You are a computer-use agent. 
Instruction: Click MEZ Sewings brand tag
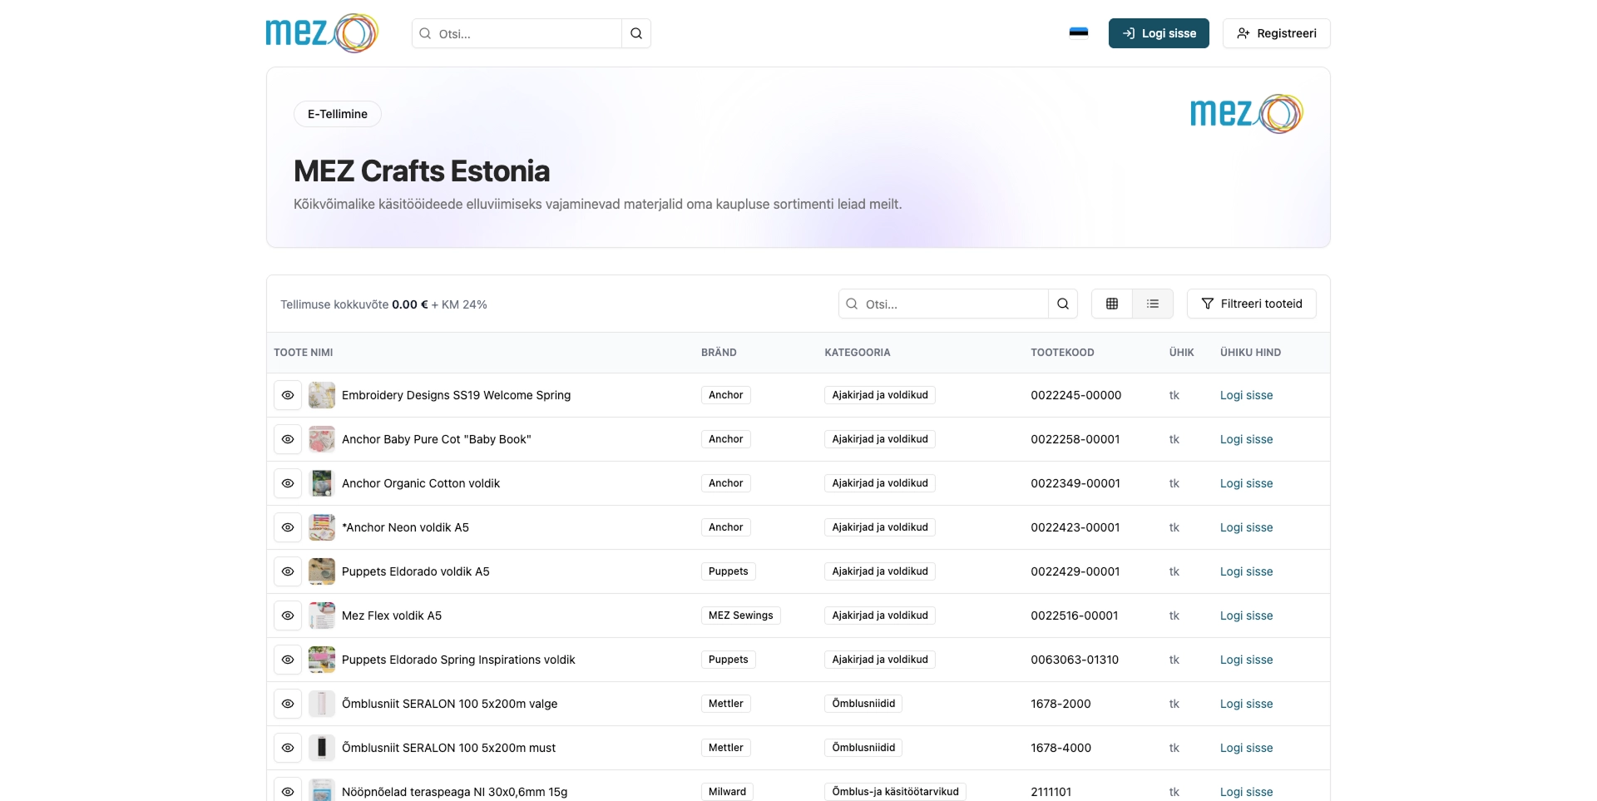click(740, 616)
